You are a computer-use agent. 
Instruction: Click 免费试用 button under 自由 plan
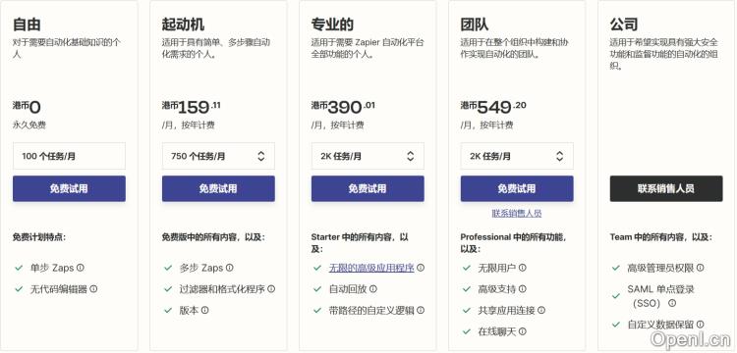[69, 188]
